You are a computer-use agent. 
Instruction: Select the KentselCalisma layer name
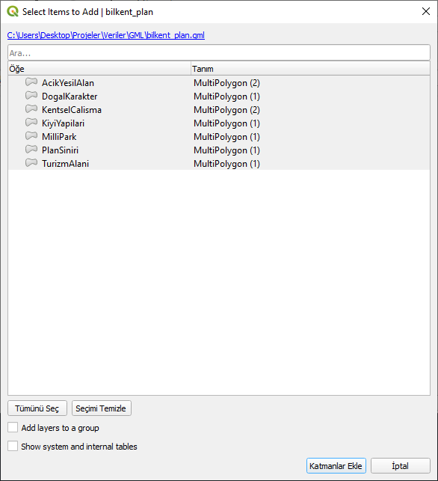[72, 110]
